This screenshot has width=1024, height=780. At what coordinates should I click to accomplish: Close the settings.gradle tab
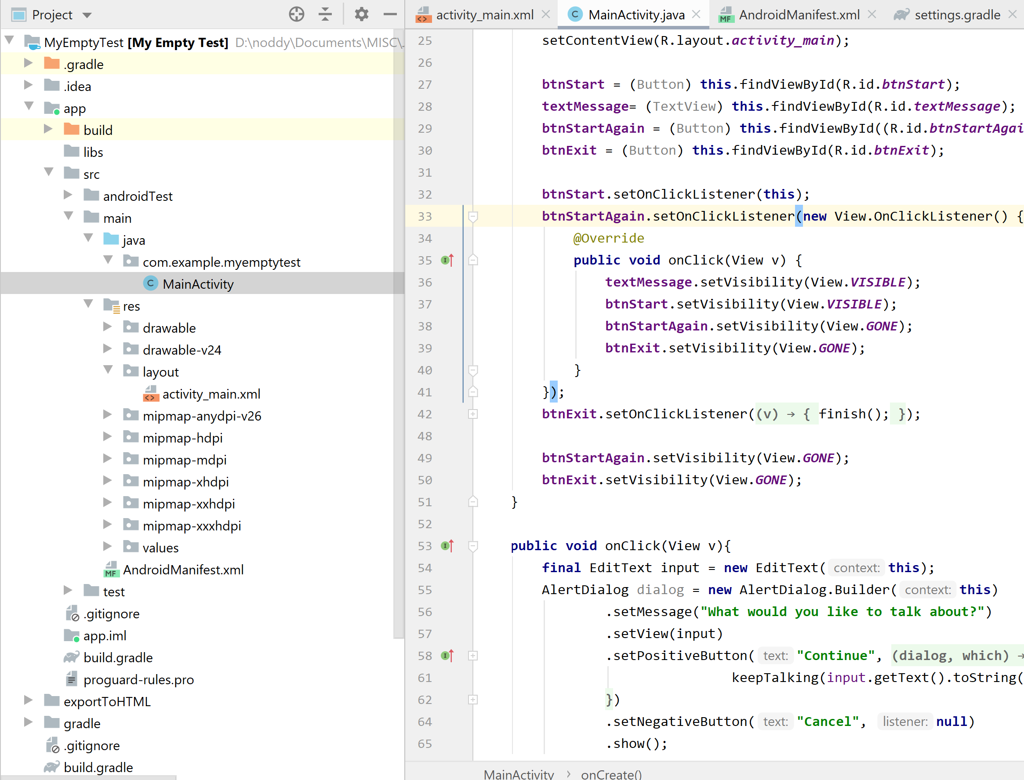(x=1013, y=15)
